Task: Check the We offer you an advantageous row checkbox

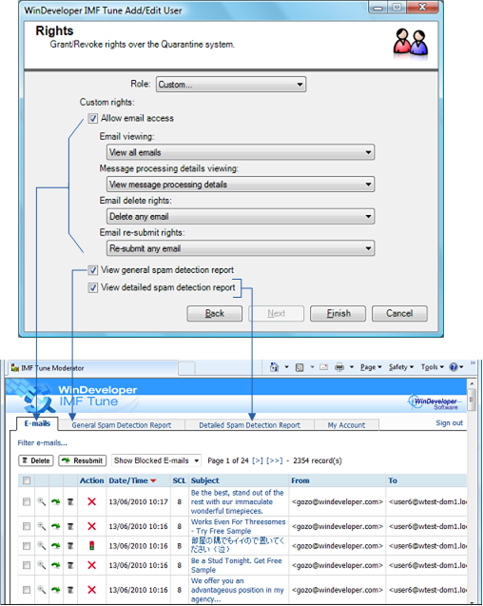Action: click(27, 590)
